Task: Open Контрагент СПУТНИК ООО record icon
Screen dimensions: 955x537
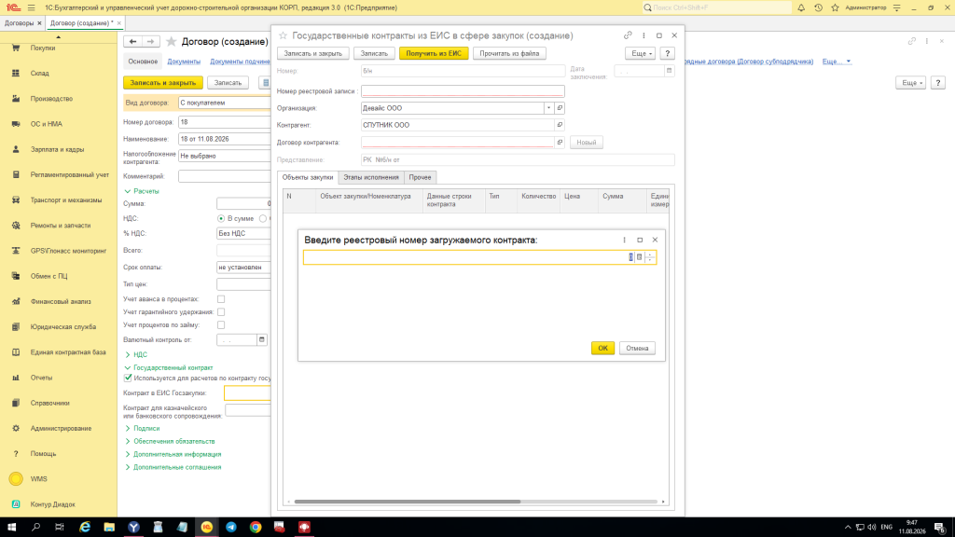Action: pos(560,125)
